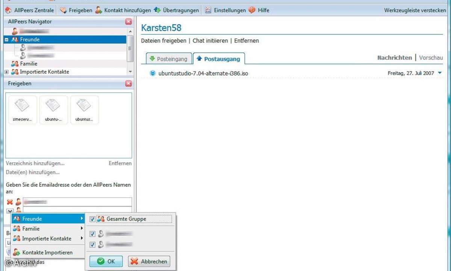Open Übertragungen from the toolbar

coord(176,10)
